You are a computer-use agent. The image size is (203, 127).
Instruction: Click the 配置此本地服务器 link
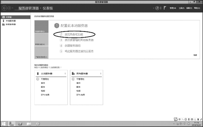tap(74, 26)
